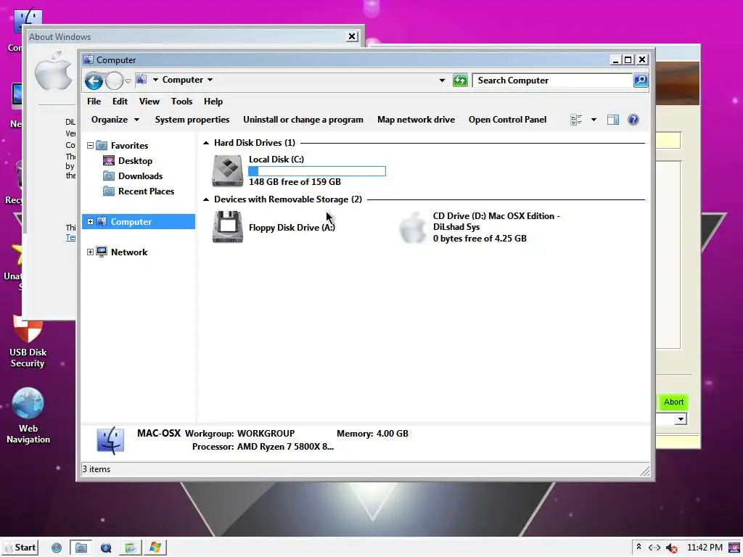Select Favorites in navigation pane
The width and height of the screenshot is (743, 557).
[x=129, y=146]
